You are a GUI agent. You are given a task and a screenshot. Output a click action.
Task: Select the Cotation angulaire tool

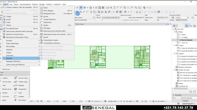[21, 82]
